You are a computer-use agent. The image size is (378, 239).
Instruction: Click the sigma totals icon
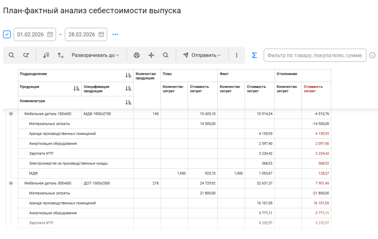pyautogui.click(x=254, y=55)
